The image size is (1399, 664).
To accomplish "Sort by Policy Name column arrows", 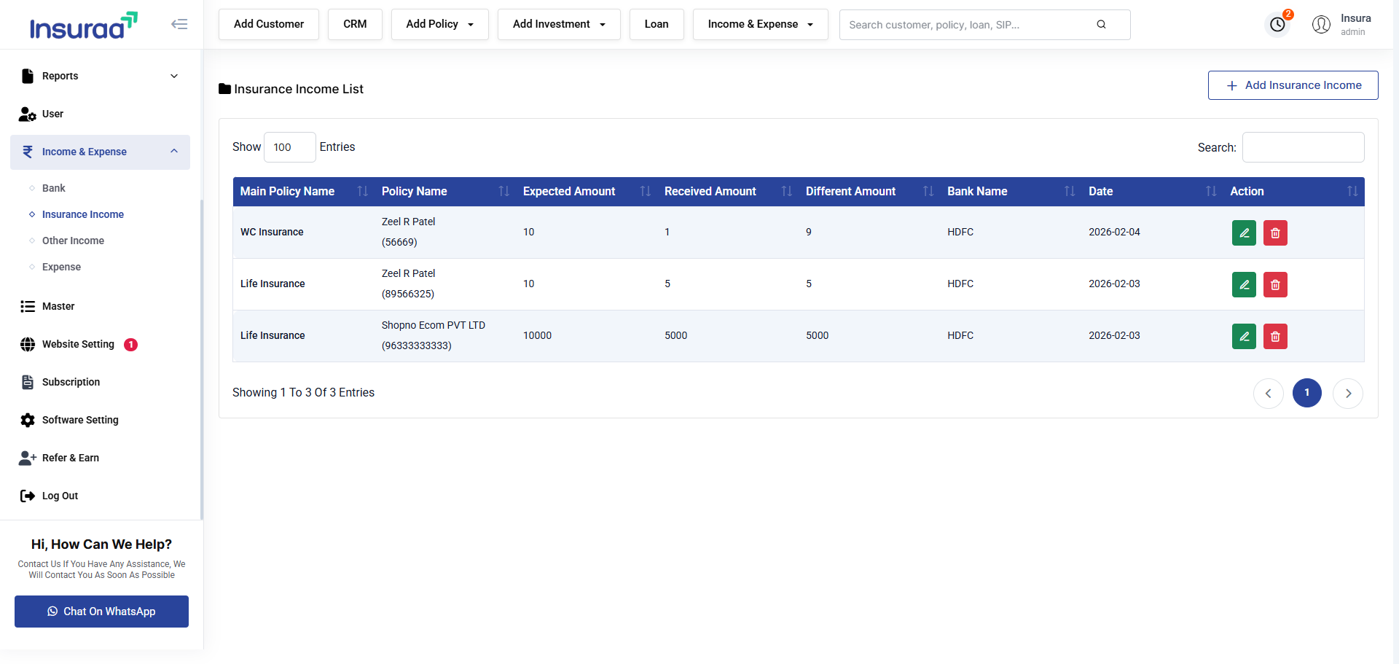I will (x=504, y=191).
